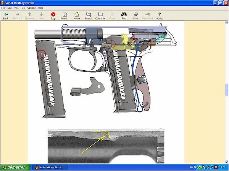Click the scrollbar up arrow
Viewport: 229px width, 171px height.
coord(226,22)
